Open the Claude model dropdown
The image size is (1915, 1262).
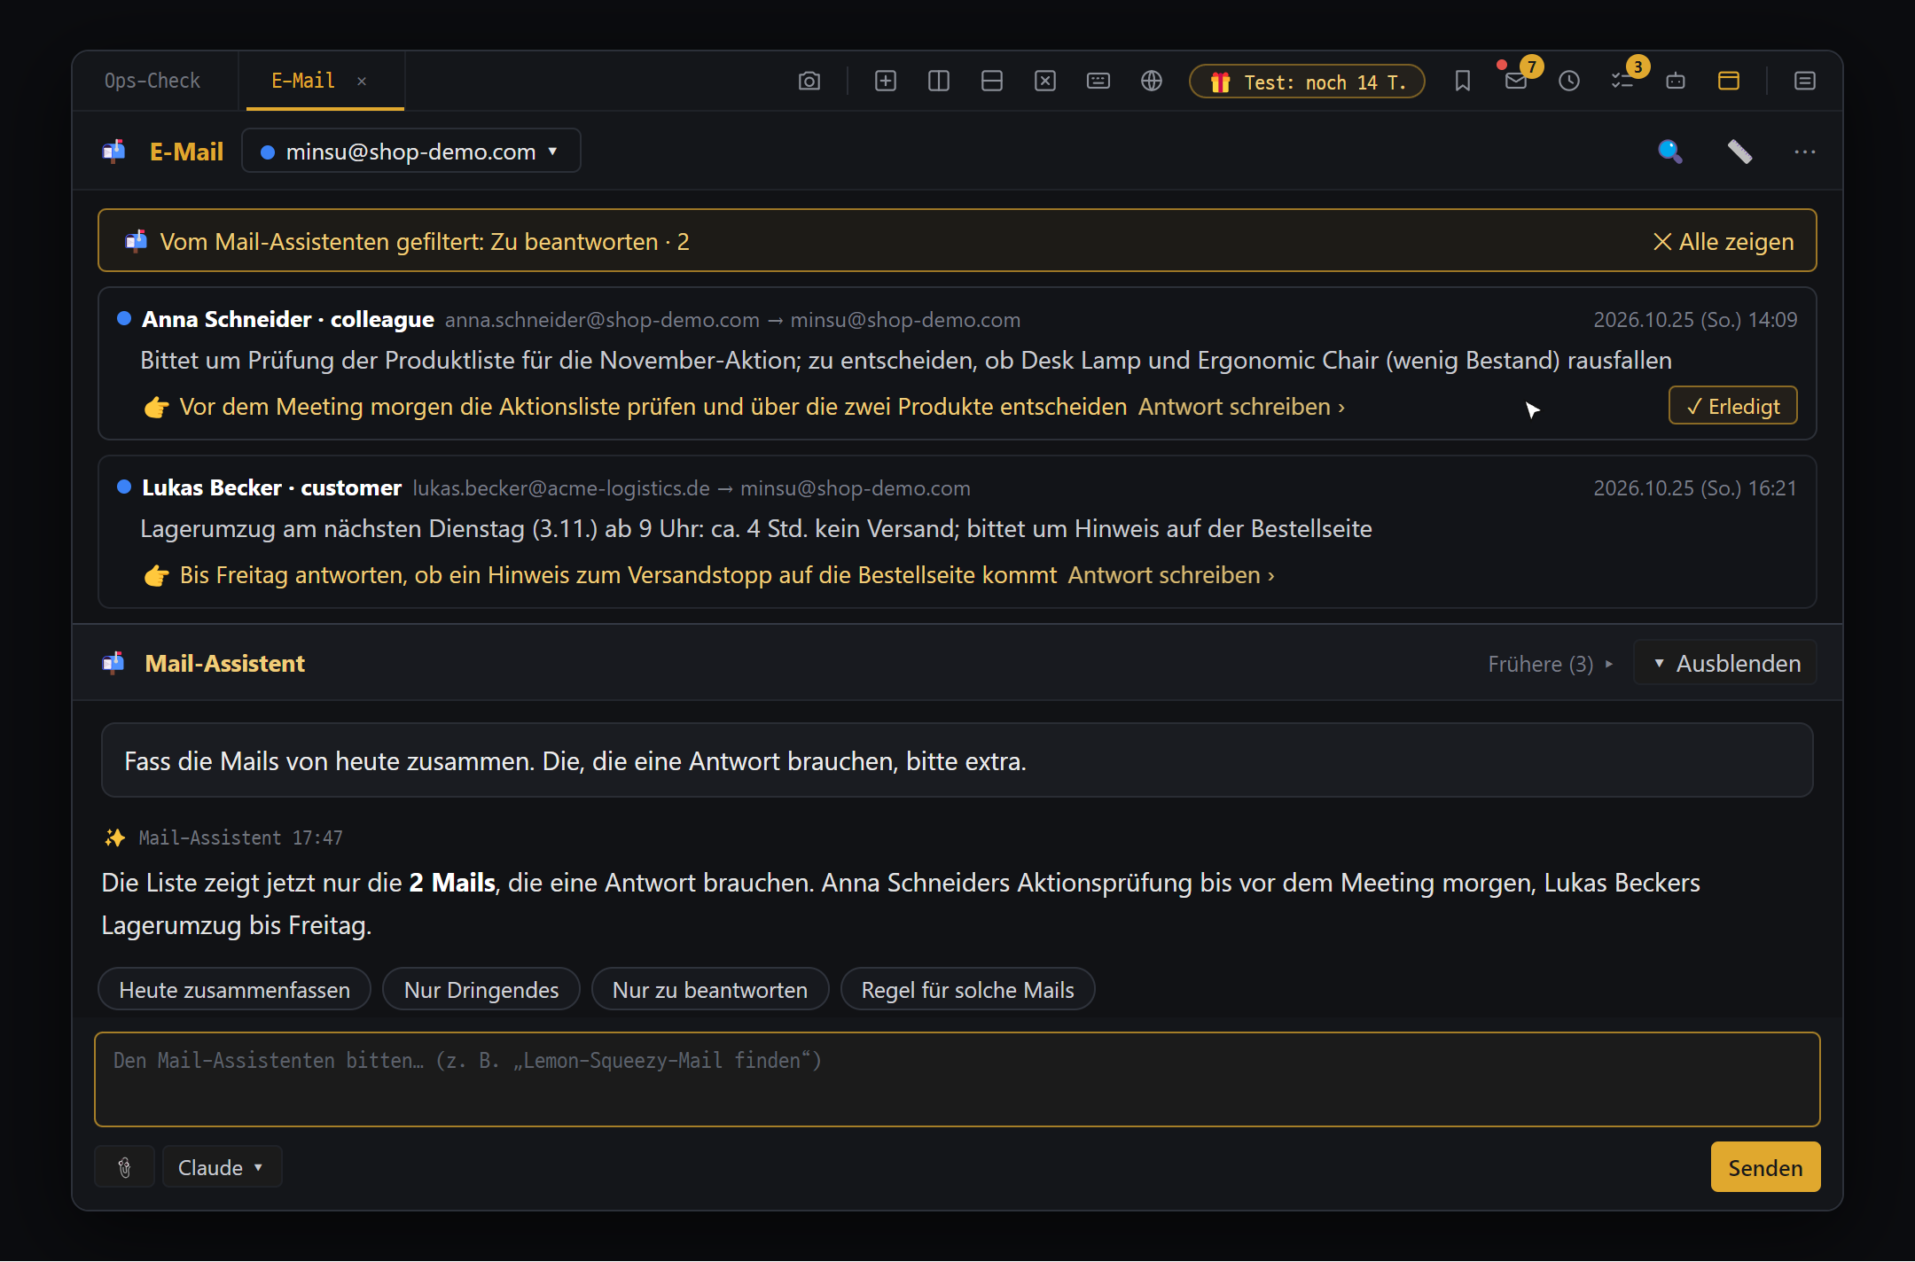222,1167
